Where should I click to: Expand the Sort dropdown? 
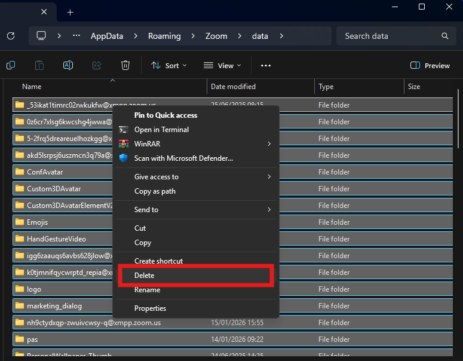pyautogui.click(x=169, y=65)
